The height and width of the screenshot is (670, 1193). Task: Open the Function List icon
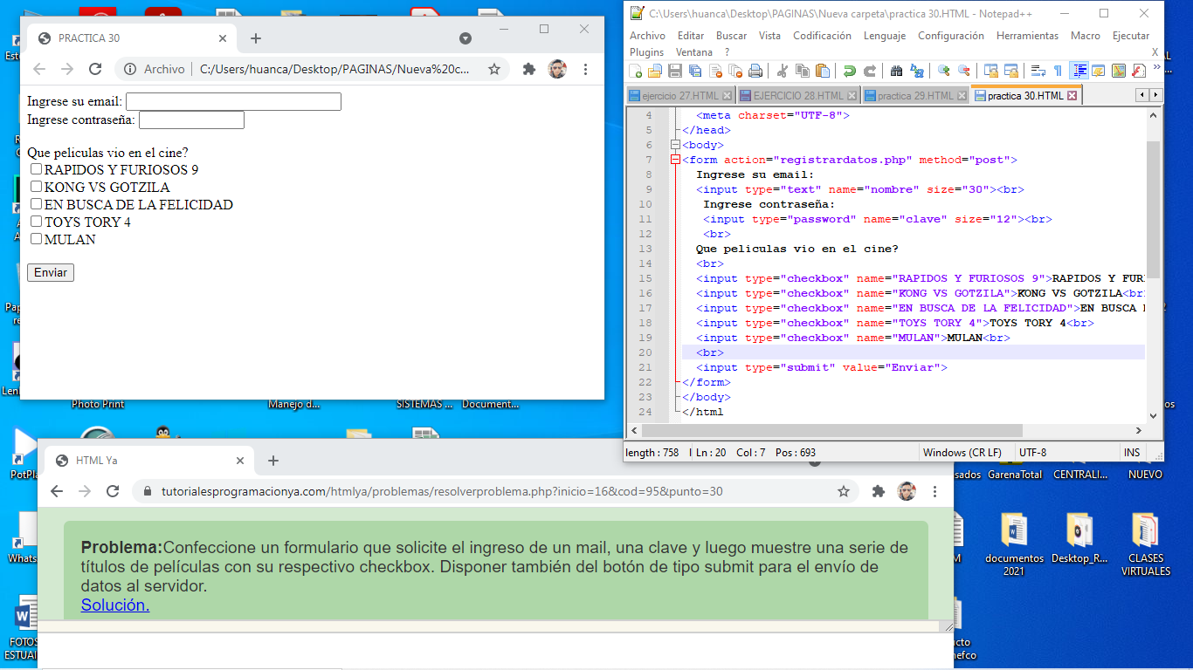pos(1139,71)
